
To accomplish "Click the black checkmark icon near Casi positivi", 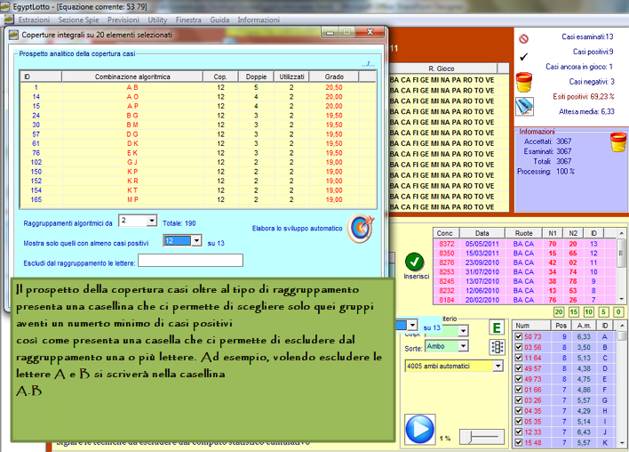I will (x=523, y=57).
